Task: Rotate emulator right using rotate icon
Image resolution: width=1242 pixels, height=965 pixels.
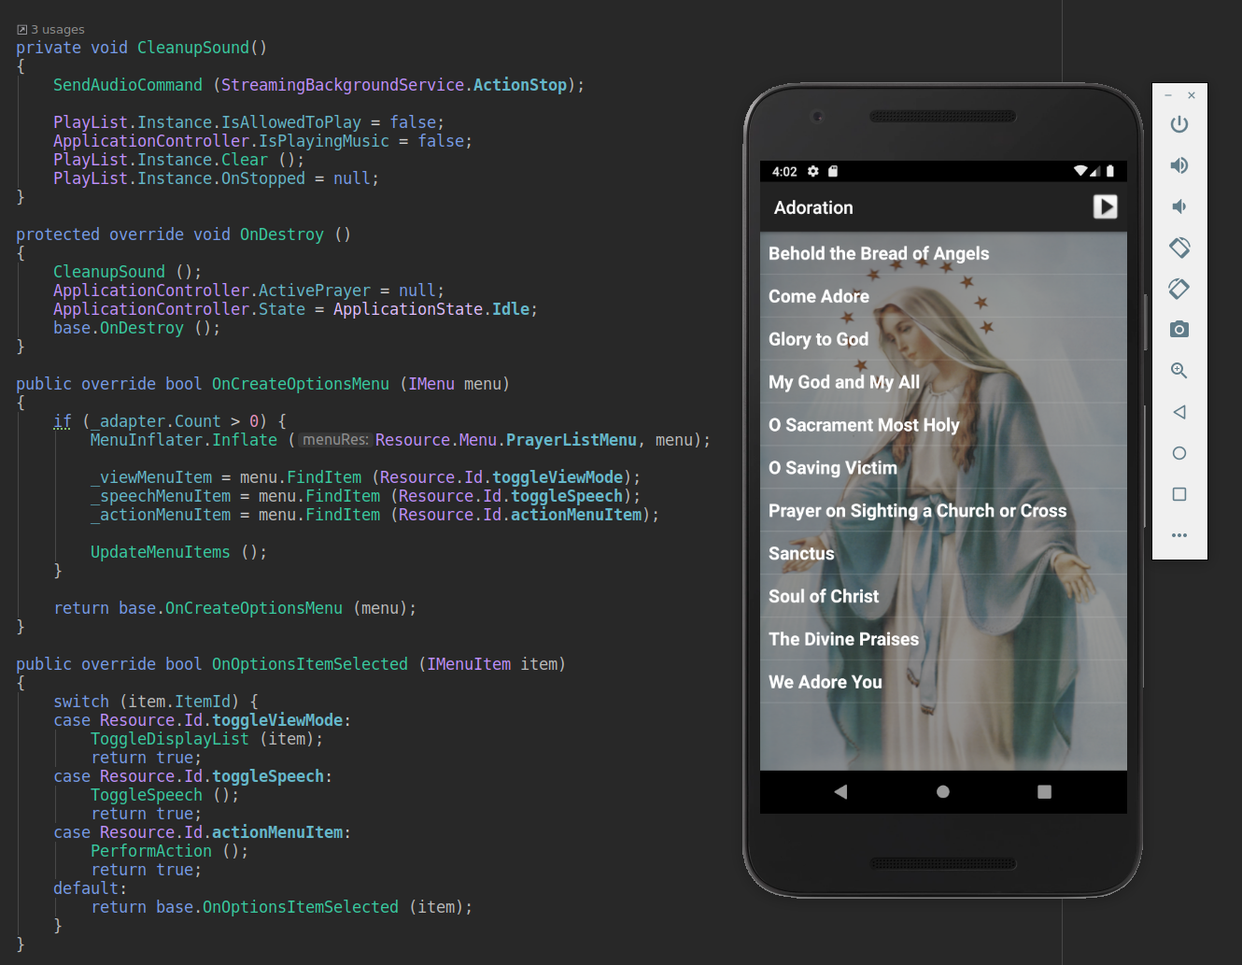Action: coord(1179,289)
